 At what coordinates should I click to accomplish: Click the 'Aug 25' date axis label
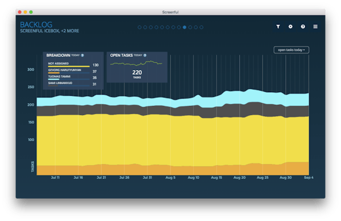(x=263, y=178)
